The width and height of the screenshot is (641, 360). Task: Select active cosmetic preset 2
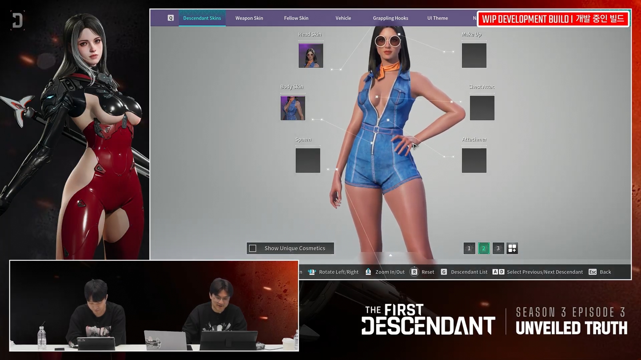tap(483, 248)
